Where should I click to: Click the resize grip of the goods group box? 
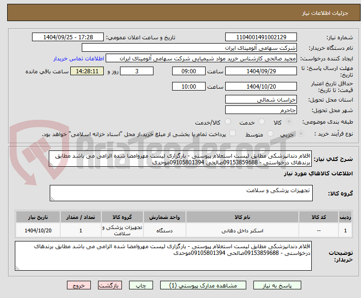click(52, 199)
